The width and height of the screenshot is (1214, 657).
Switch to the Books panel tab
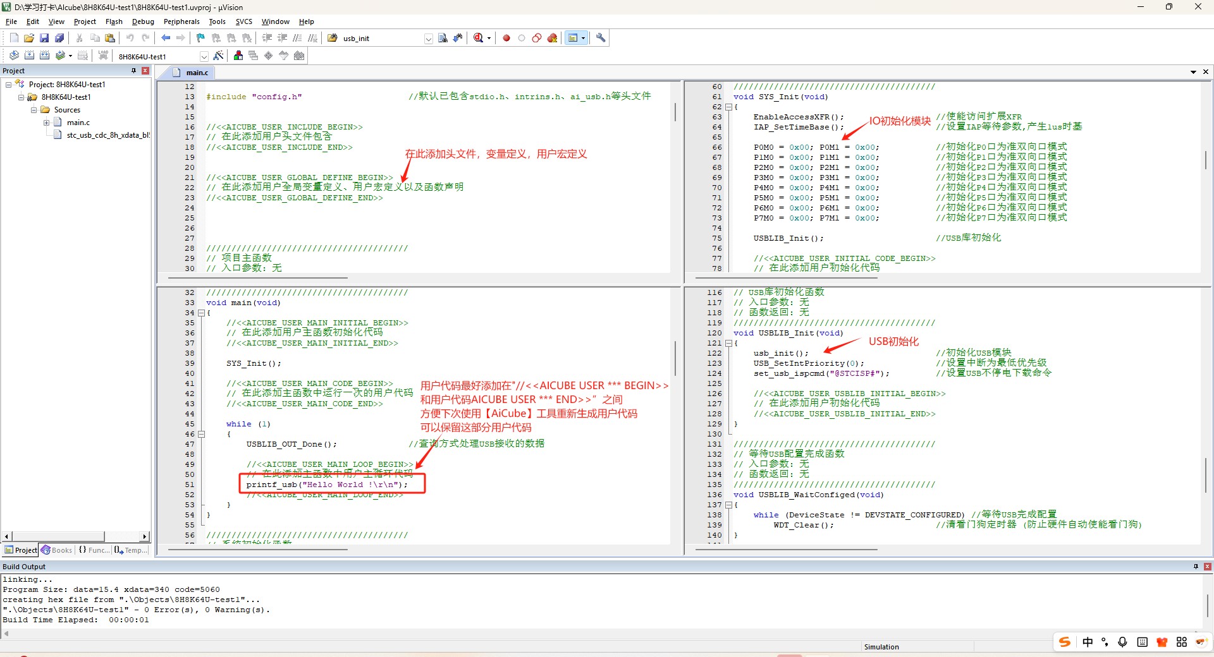(x=57, y=550)
